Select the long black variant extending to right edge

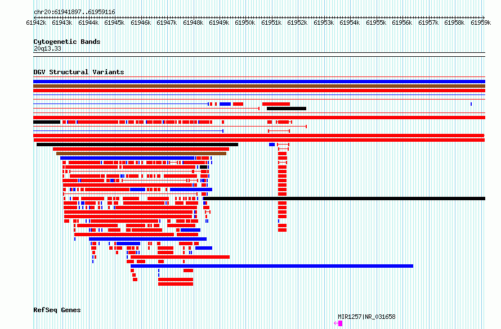tap(344, 199)
